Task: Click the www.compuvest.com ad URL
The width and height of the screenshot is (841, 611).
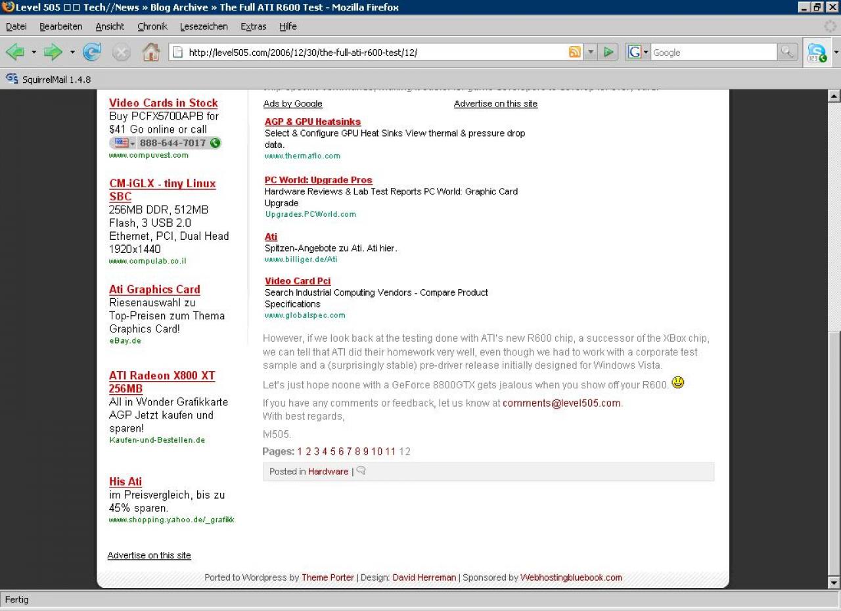Action: click(148, 155)
